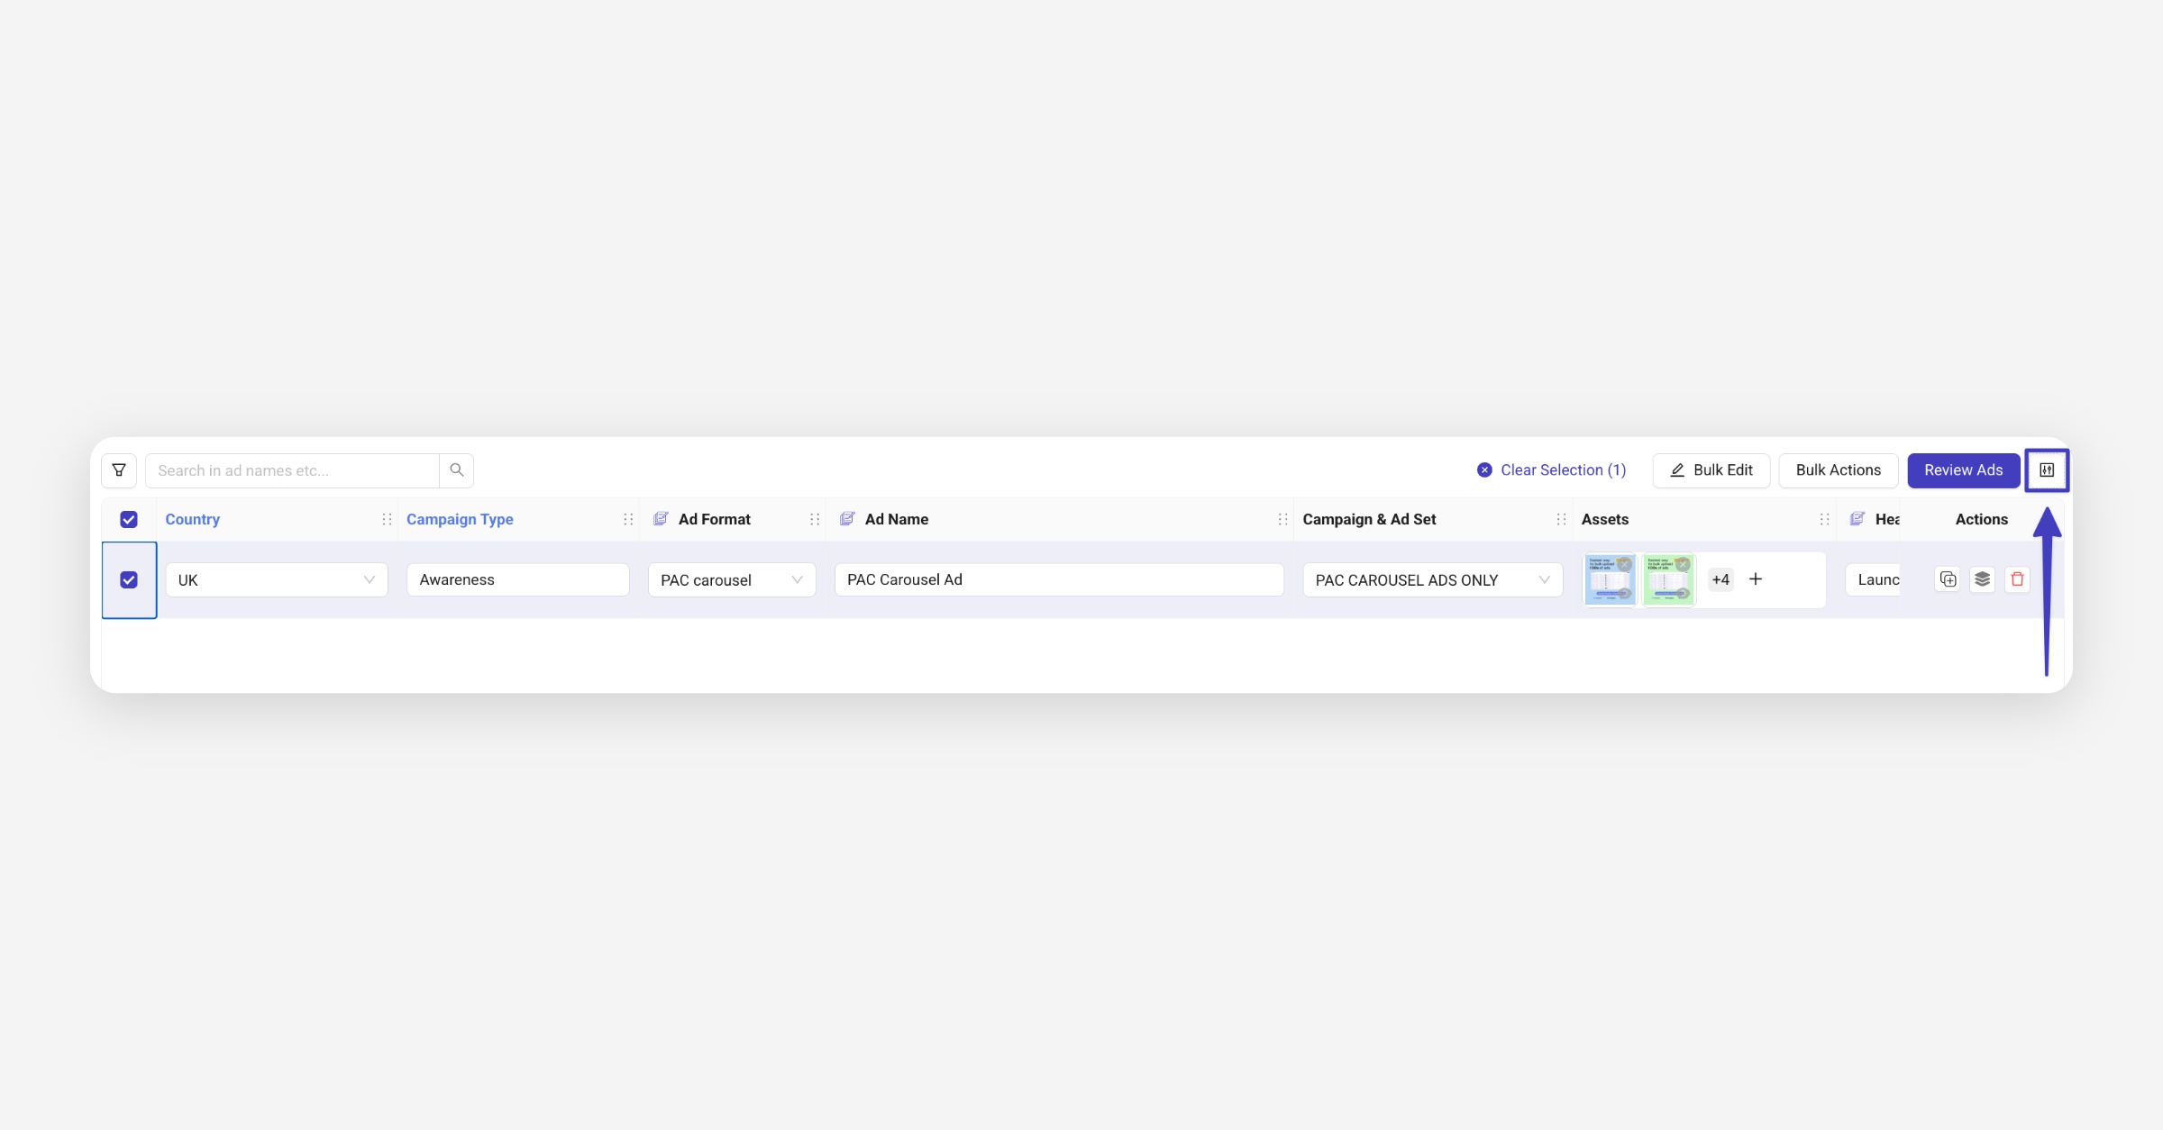The image size is (2163, 1130).
Task: Click the Launc headline field
Action: point(1873,580)
